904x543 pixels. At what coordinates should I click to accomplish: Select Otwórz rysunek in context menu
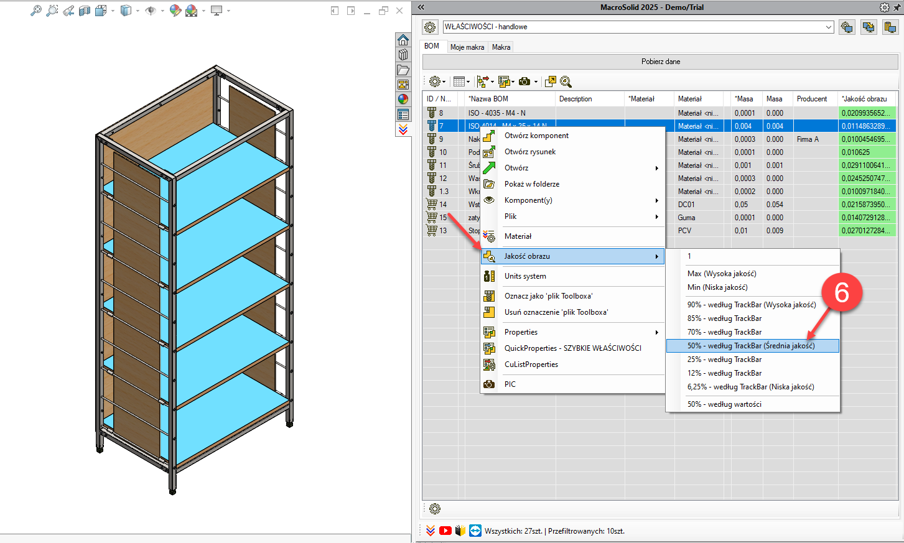[573, 152]
